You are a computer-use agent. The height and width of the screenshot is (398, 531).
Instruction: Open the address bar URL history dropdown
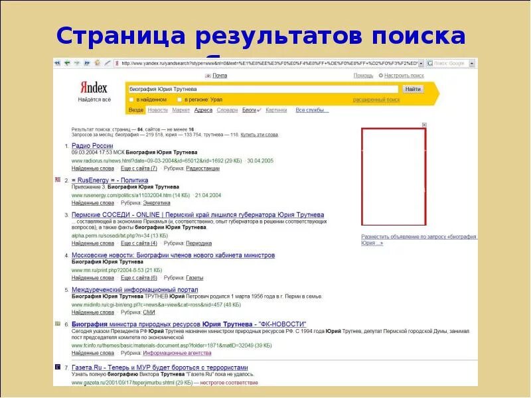(421, 63)
